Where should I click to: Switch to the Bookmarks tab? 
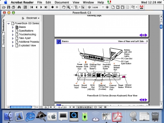tap(3, 25)
